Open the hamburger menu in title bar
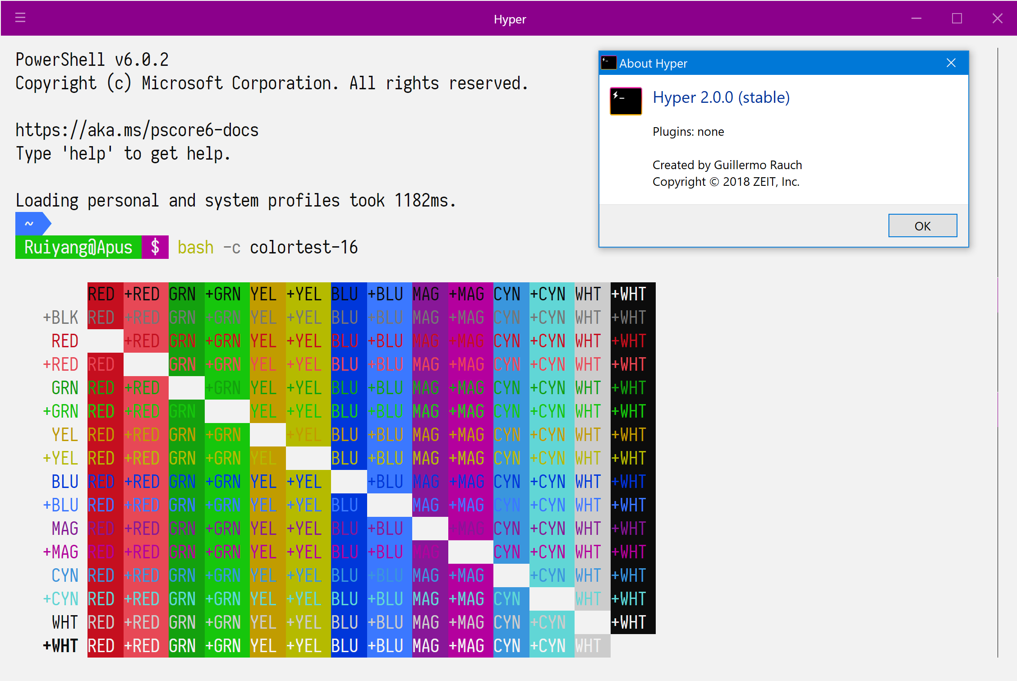 [x=20, y=18]
